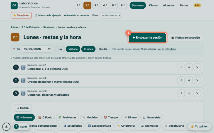Move 'Ordena de menor a mayor' up
The height and width of the screenshot is (133, 214).
[181, 80]
